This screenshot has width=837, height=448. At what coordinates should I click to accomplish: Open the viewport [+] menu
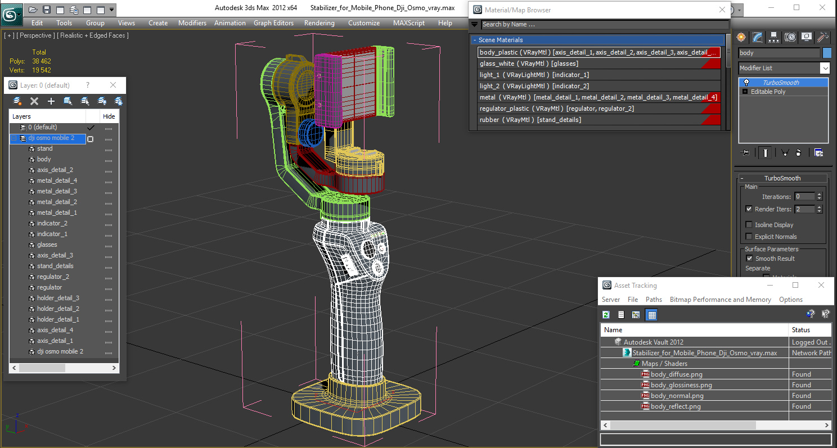point(9,35)
